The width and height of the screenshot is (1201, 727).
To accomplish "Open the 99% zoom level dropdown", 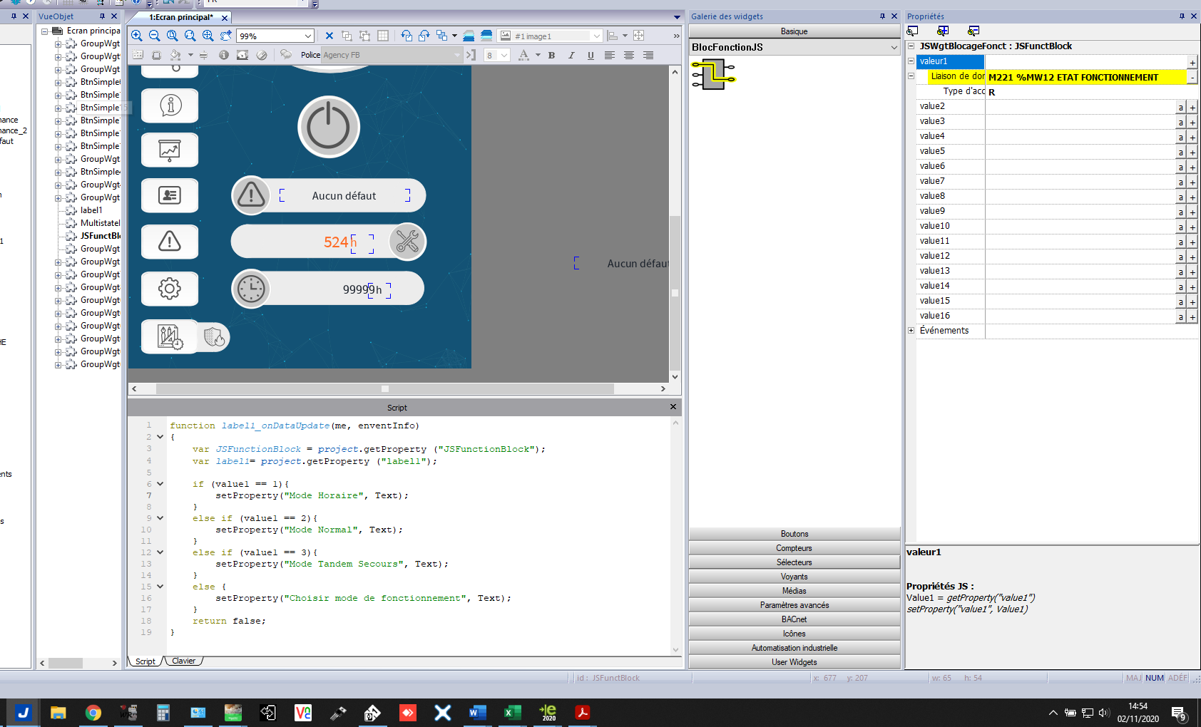I will pyautogui.click(x=307, y=36).
